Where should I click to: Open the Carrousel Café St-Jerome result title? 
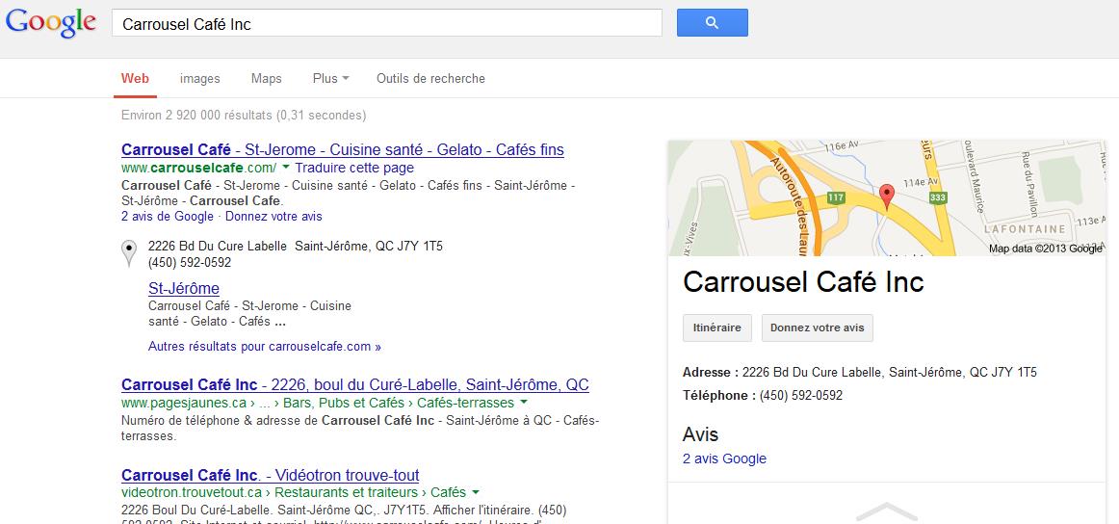coord(343,150)
